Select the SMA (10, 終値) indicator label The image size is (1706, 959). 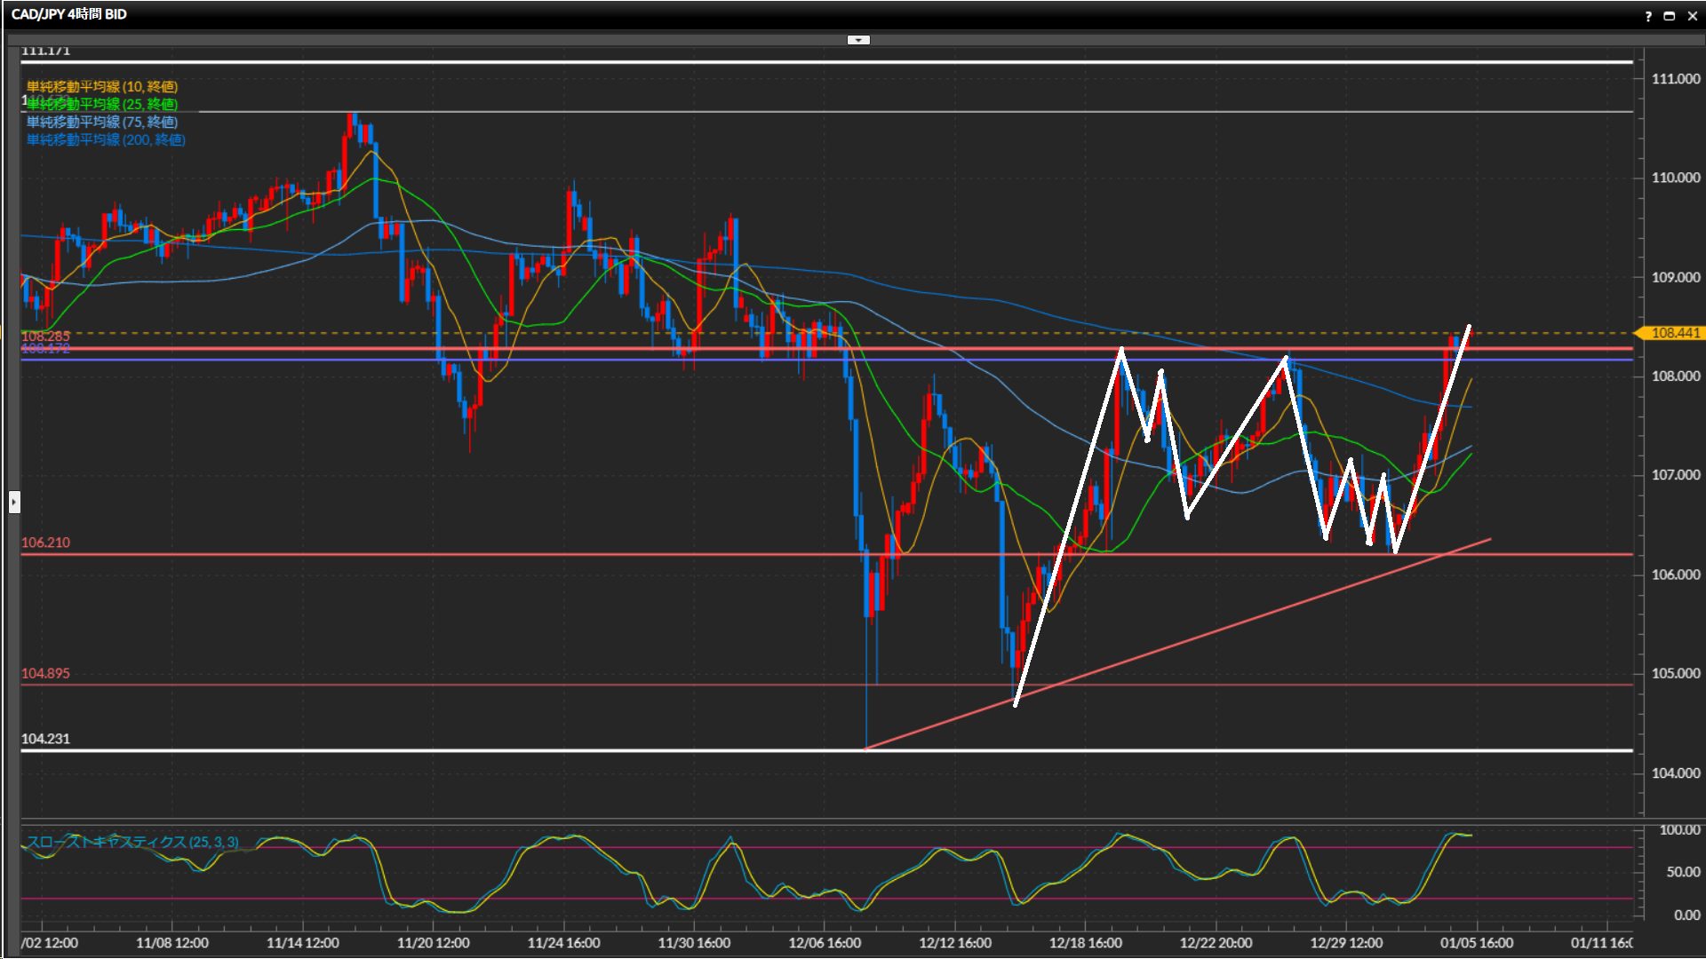(x=102, y=86)
